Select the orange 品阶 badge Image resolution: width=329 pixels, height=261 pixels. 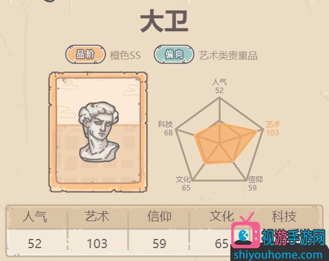click(85, 55)
